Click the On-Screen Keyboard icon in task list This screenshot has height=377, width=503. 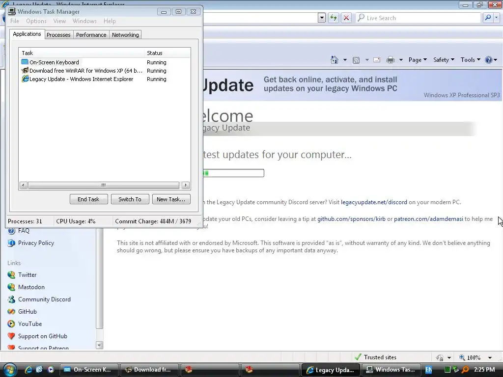click(25, 62)
